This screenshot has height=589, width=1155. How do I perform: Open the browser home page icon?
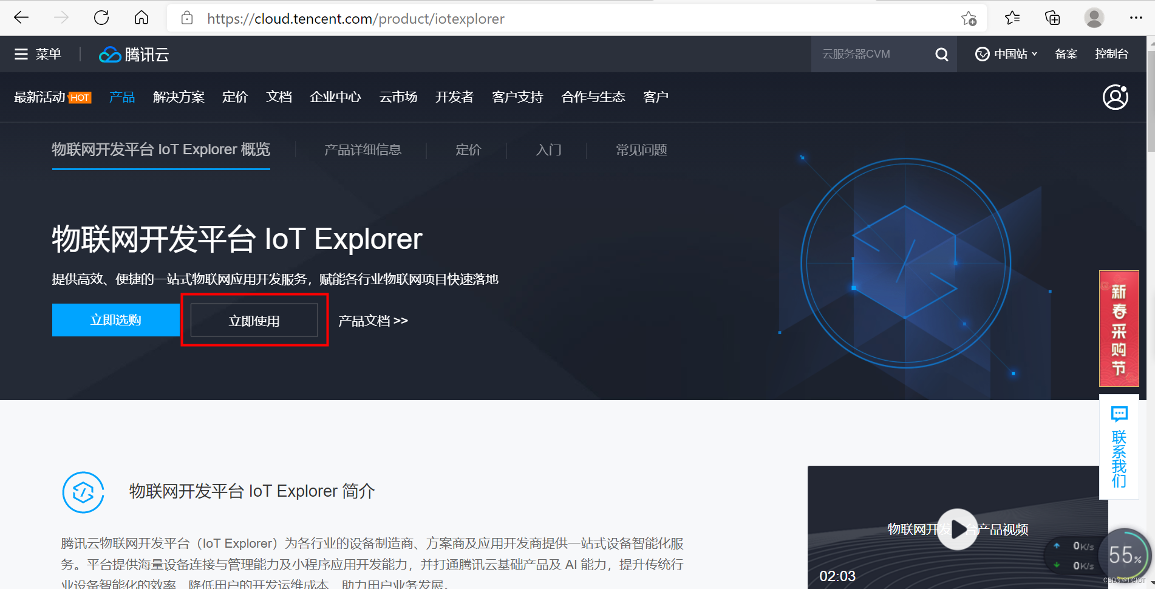141,18
